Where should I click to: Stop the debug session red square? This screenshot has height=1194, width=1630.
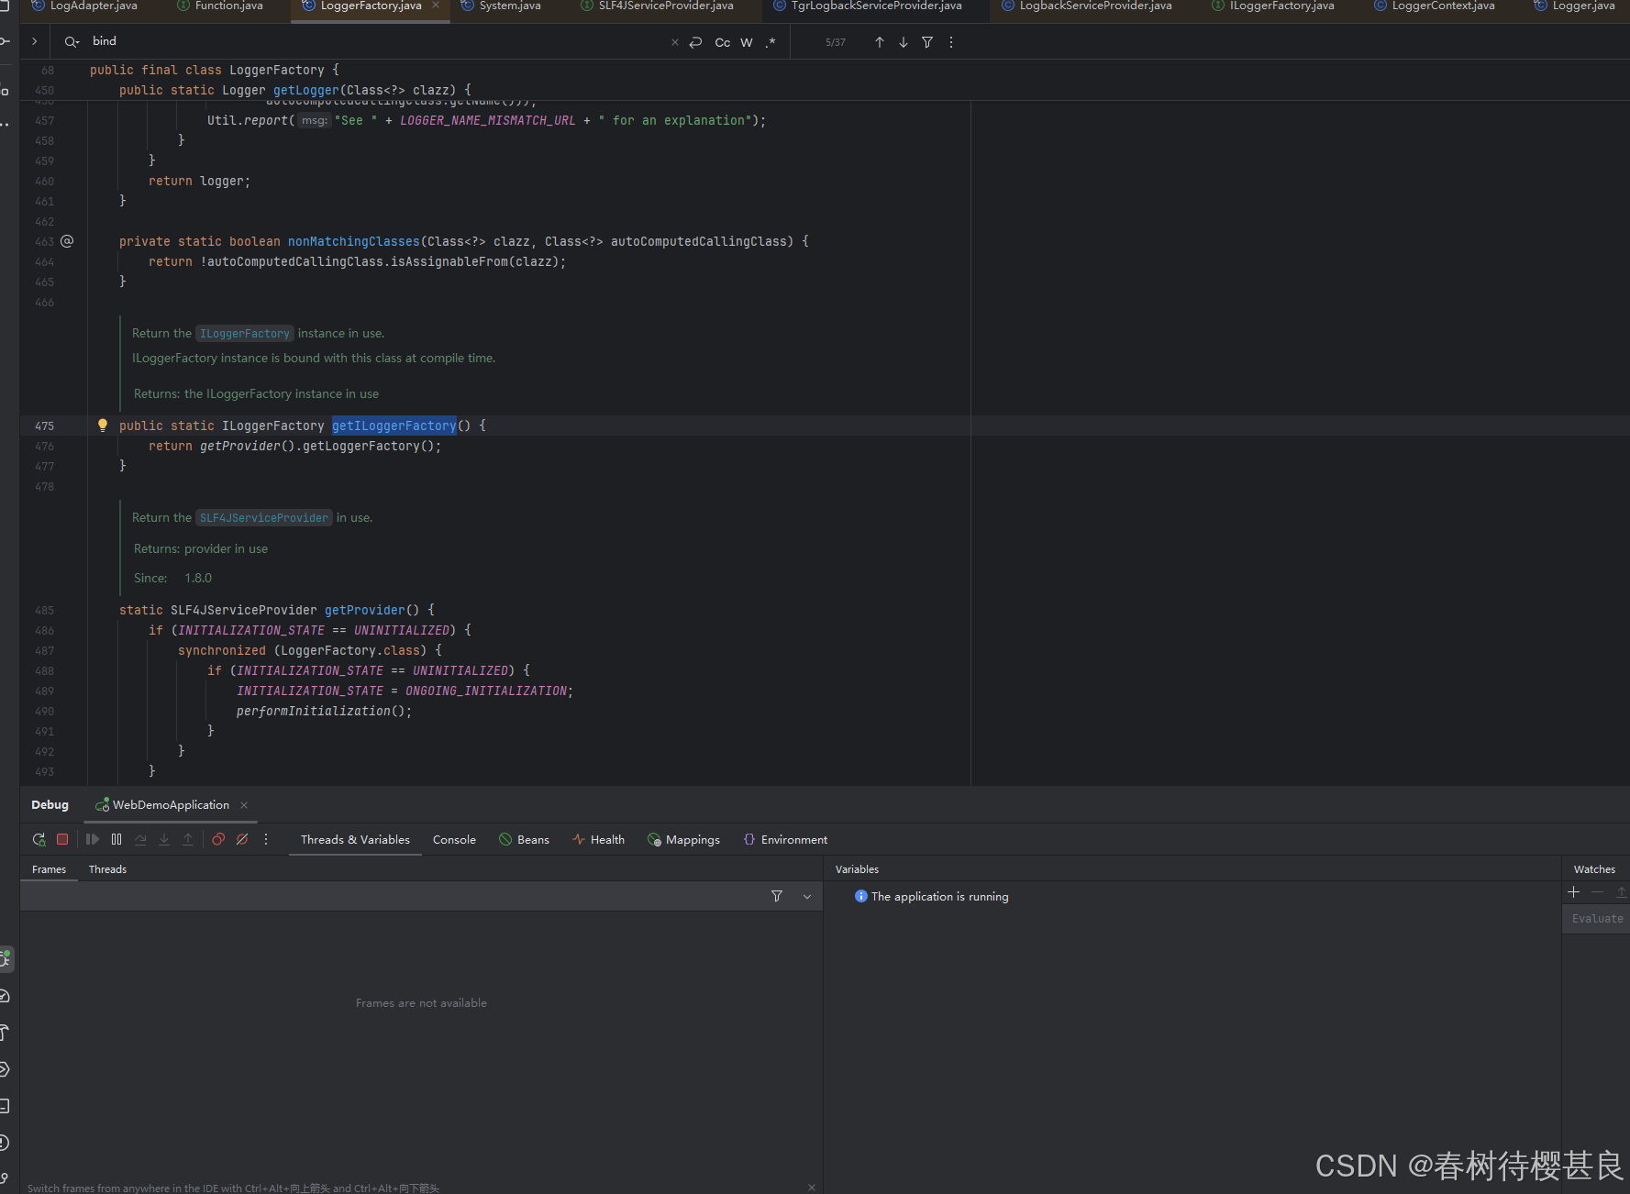(62, 839)
